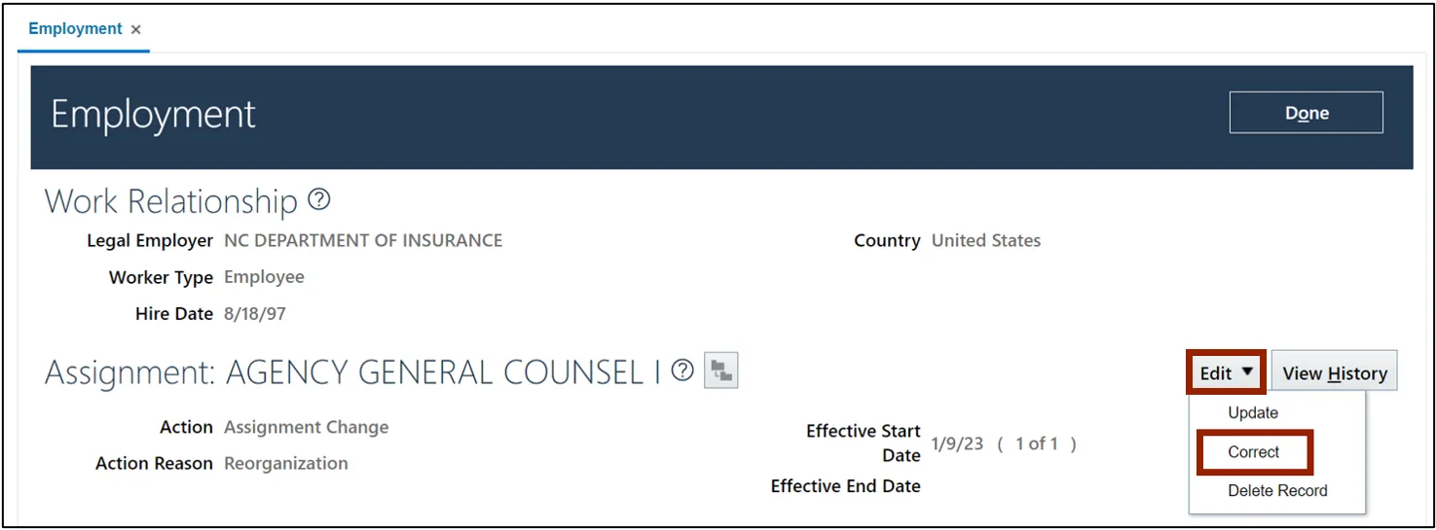Image resolution: width=1436 pixels, height=530 pixels.
Task: Click the Assignment: AGENCY GENERAL COUNSEL I heading
Action: (351, 372)
